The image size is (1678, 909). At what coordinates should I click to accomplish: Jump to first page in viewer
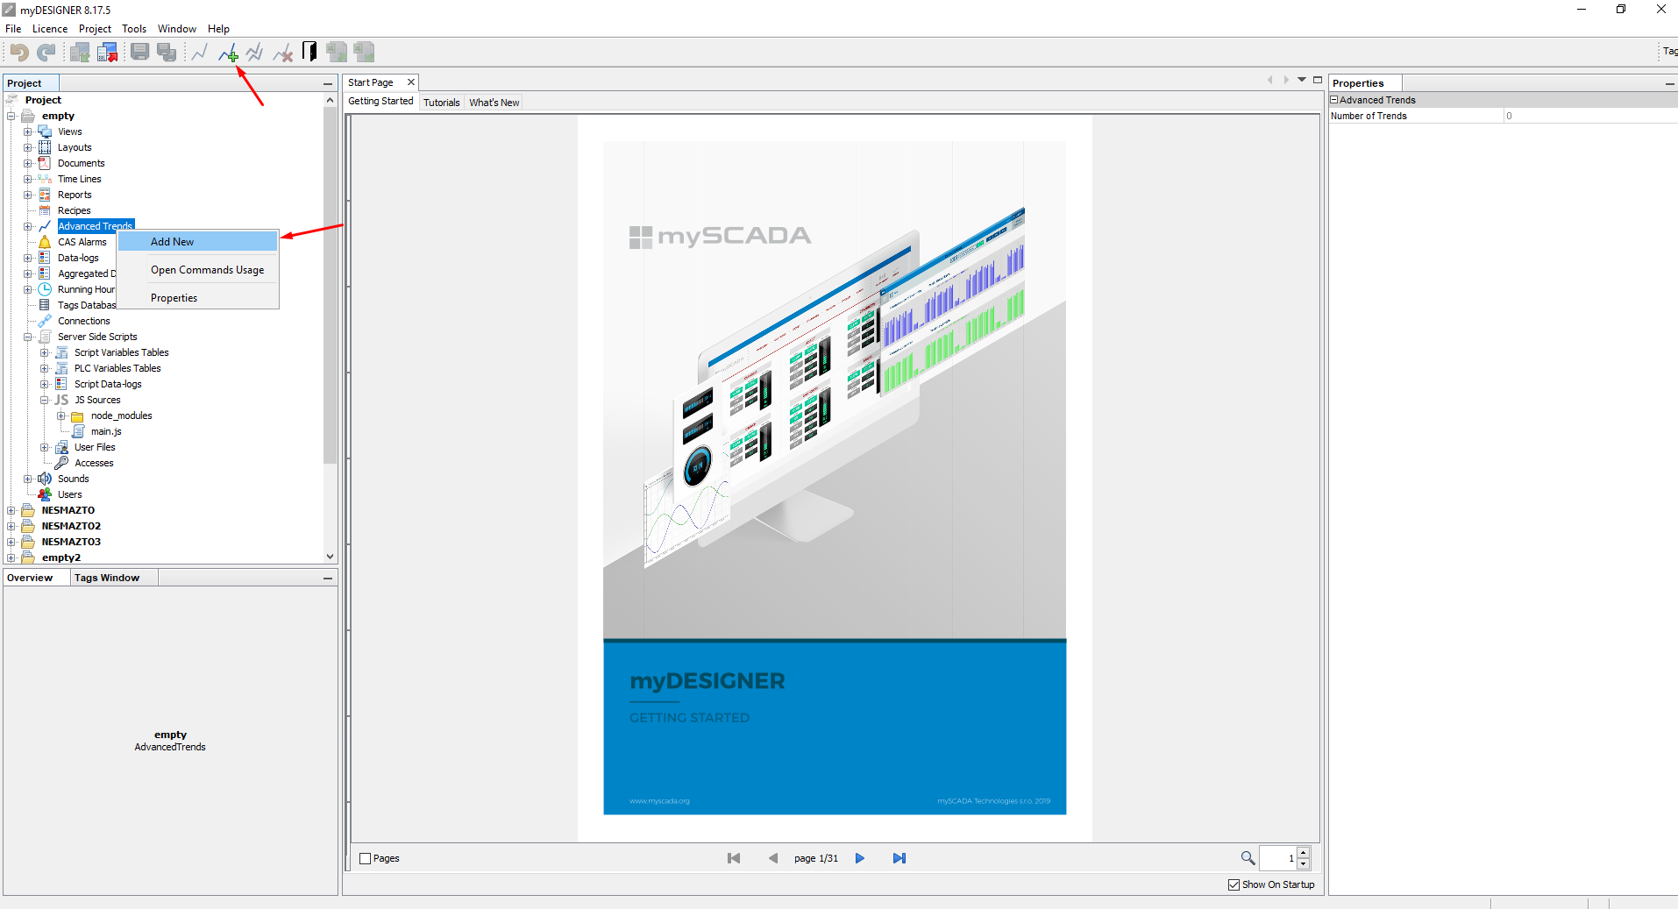click(x=734, y=858)
